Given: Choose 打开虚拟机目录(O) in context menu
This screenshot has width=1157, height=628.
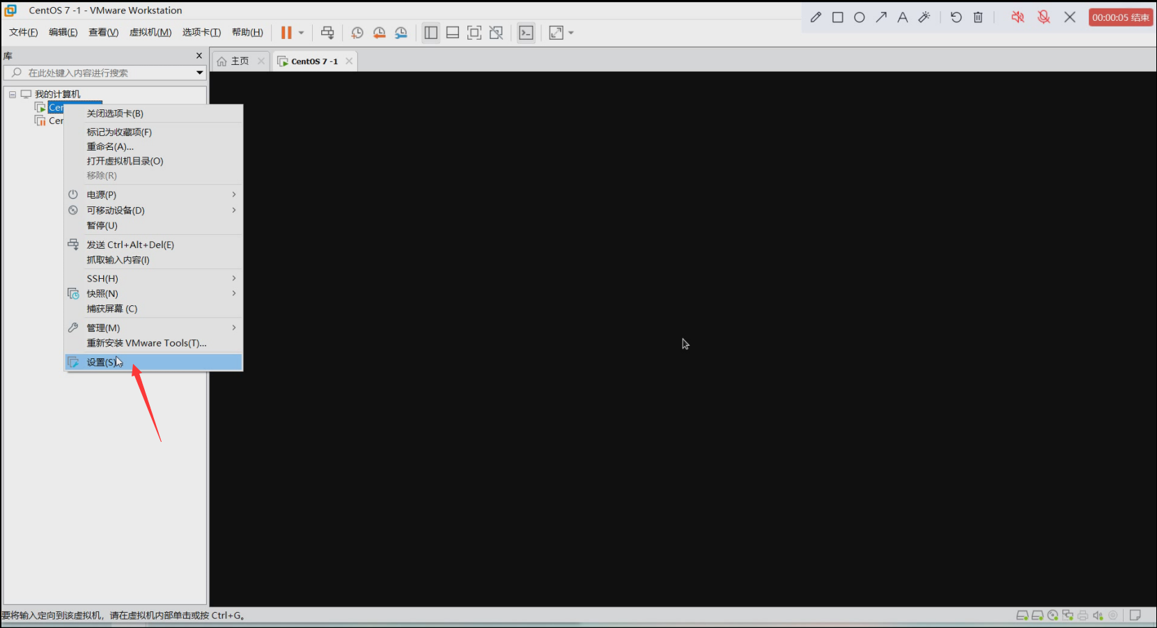Looking at the screenshot, I should (153, 161).
